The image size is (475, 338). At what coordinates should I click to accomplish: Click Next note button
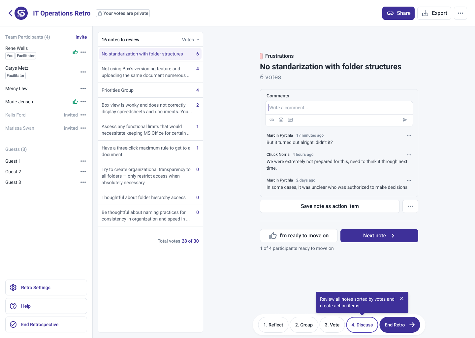coord(379,236)
